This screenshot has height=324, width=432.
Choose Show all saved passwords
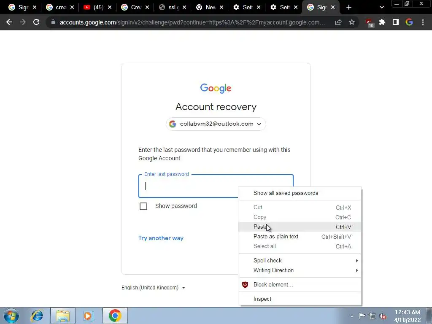tap(300, 193)
